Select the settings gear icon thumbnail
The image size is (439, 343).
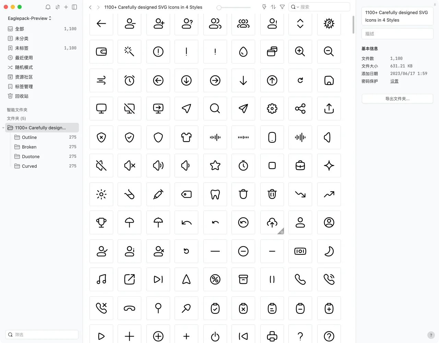[x=272, y=108]
